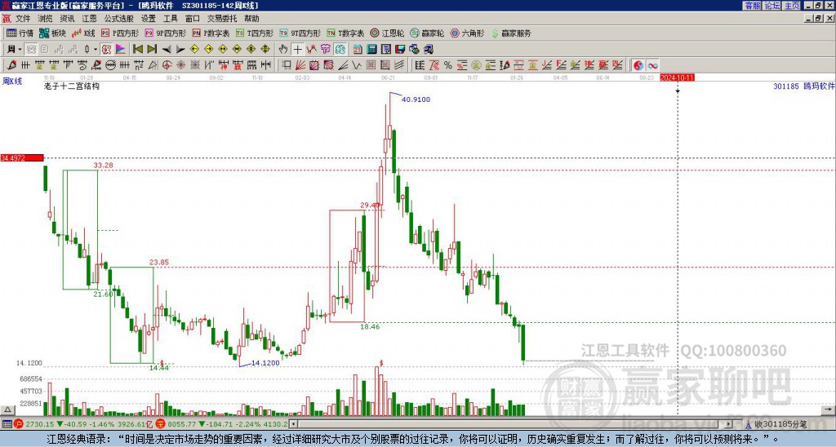Open the 公式选股 menu
Image resolution: width=836 pixels, height=447 pixels.
(119, 19)
